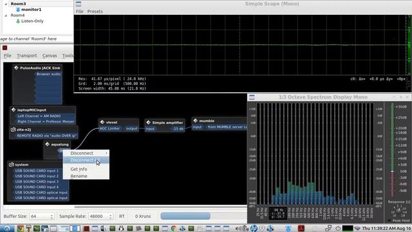Click Buffer Size stepper arrows

tap(51, 217)
